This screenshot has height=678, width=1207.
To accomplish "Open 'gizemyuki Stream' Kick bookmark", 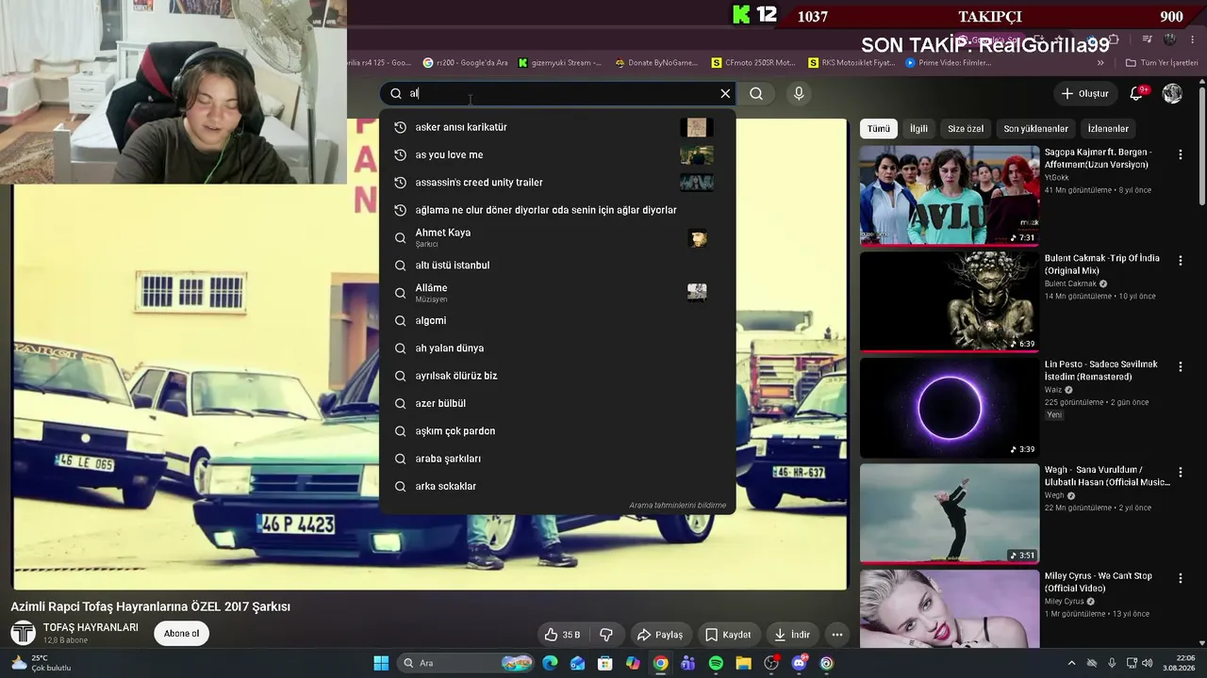I will [x=560, y=63].
